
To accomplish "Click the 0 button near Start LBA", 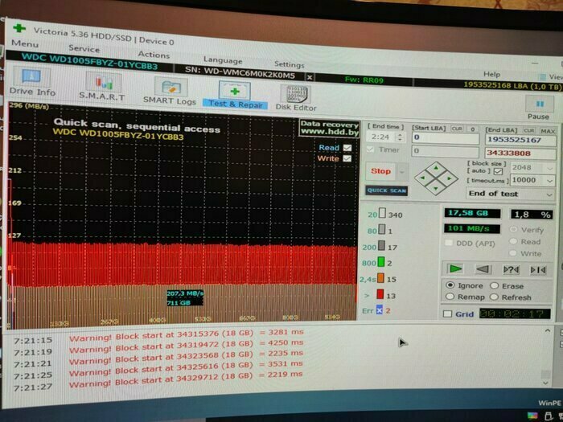I will click(x=473, y=129).
